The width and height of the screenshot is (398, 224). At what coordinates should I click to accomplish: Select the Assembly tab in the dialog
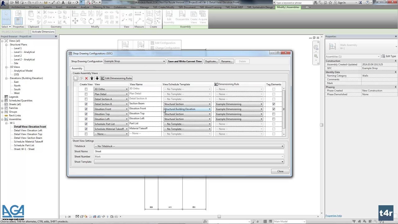(77, 68)
